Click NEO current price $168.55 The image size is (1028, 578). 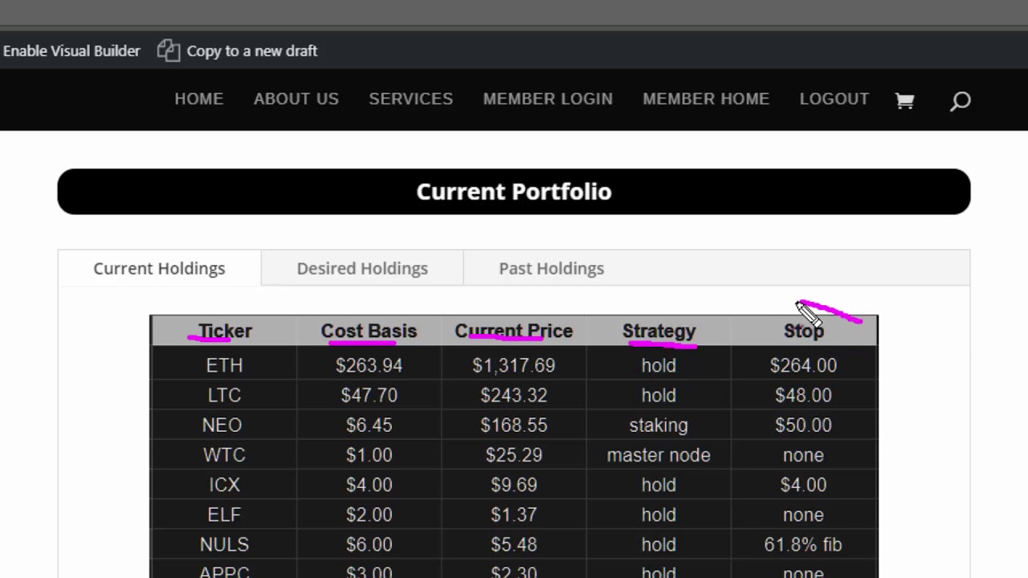coord(514,425)
